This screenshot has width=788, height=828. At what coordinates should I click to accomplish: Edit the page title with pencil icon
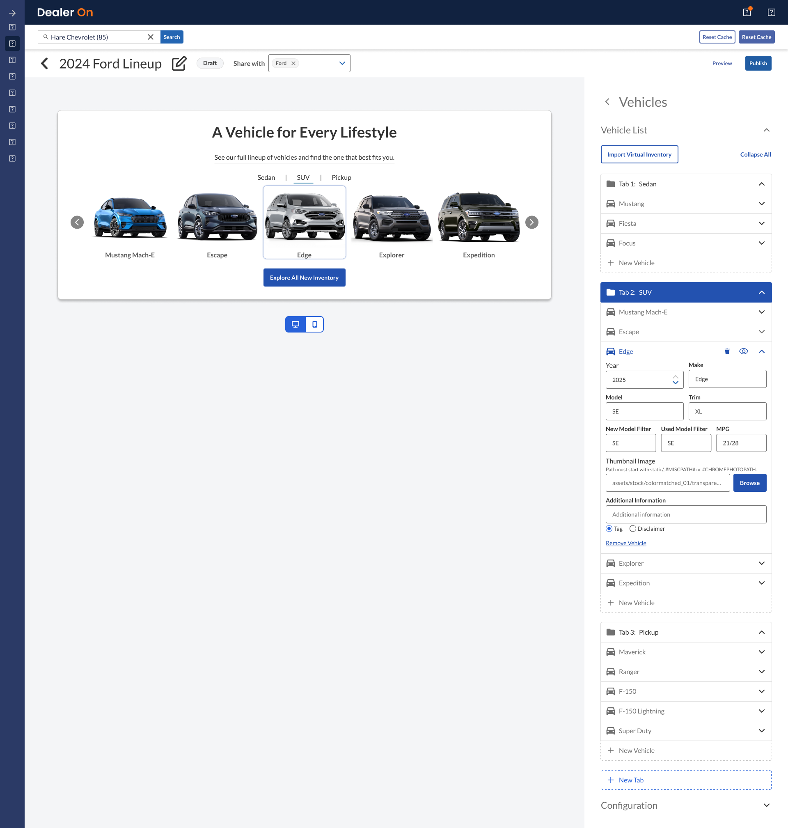(179, 64)
